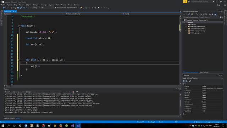227x128 pixels.
Task: Expand the Внешние зависимости node
Action: 186,27
